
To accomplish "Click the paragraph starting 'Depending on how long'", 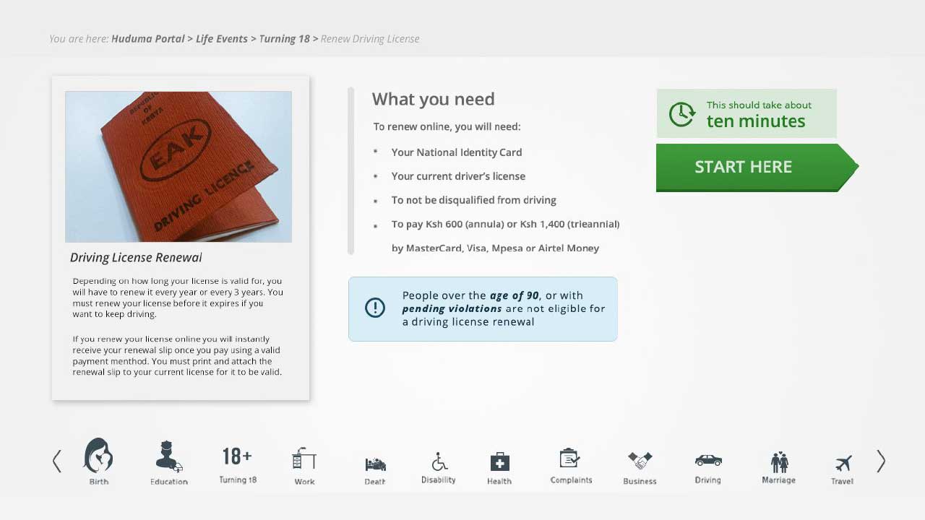I will (178, 298).
